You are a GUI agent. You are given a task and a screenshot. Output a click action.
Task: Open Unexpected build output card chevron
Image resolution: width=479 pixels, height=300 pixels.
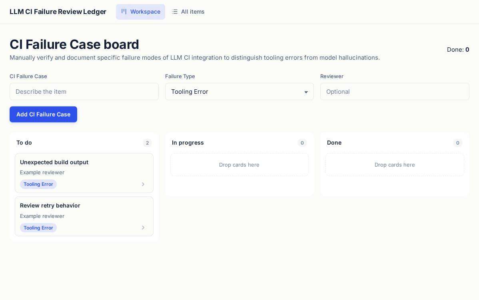[143, 184]
